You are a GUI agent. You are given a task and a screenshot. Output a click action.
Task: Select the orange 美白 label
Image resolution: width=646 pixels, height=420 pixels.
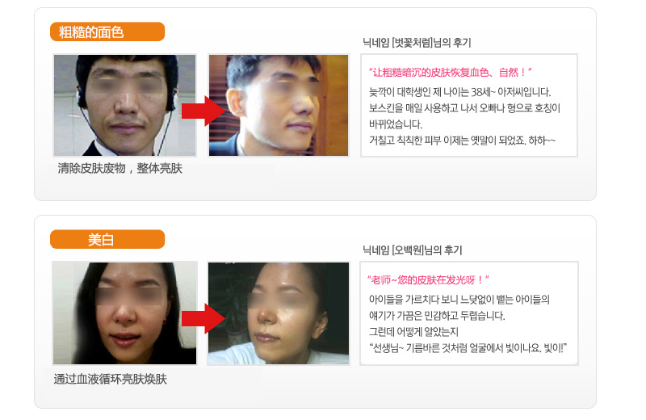click(107, 239)
